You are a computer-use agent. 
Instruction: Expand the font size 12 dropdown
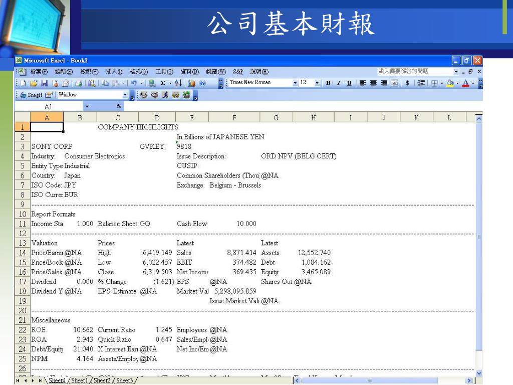click(317, 83)
